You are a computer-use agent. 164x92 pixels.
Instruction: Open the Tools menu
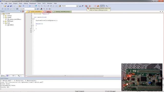[x=39, y=3]
